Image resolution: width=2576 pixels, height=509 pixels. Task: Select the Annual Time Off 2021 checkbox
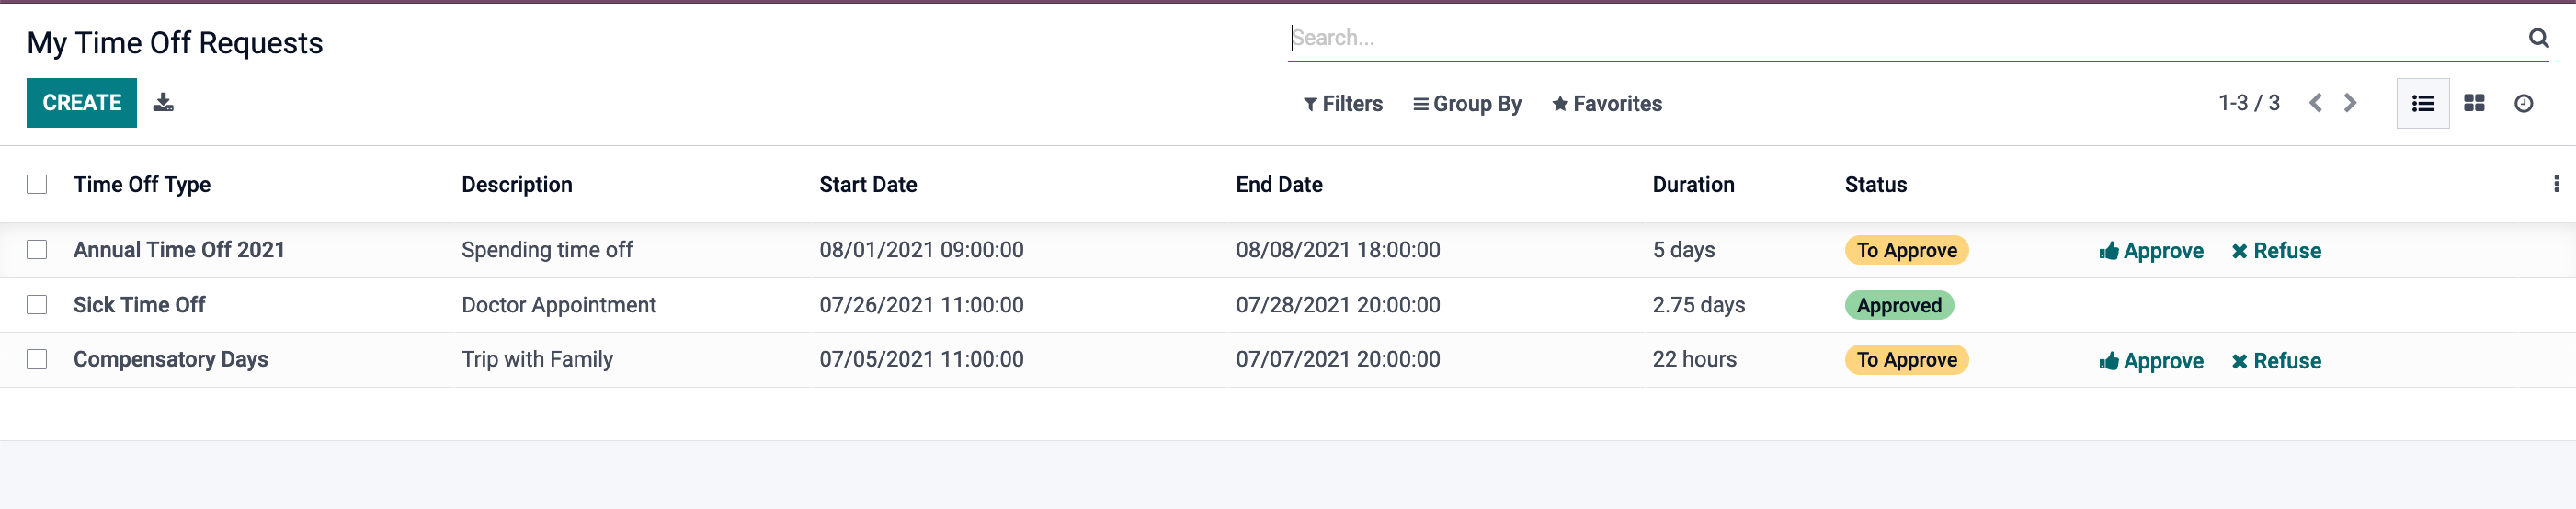point(37,250)
